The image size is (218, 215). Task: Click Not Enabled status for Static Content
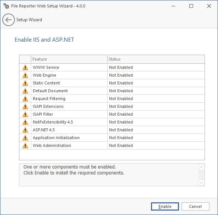(121, 83)
